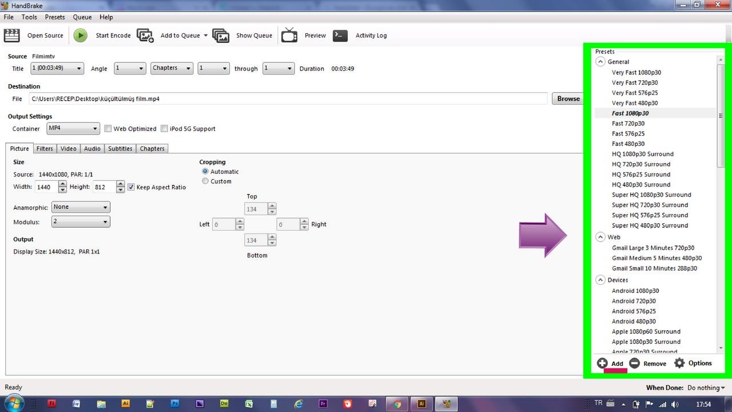Select Very Fast 720p30 preset

click(635, 82)
